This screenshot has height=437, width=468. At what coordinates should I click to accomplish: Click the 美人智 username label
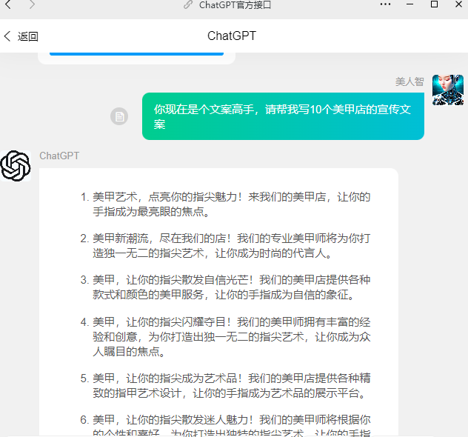tap(409, 81)
